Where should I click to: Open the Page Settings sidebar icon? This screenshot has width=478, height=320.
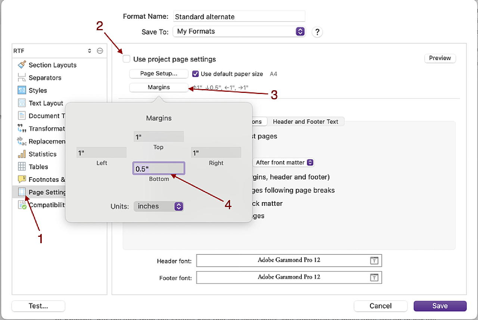point(22,192)
